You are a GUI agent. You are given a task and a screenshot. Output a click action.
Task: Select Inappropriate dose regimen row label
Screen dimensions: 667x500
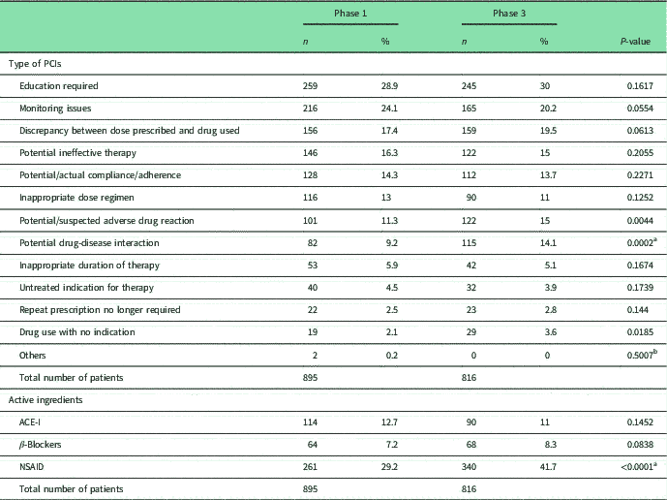pos(77,198)
